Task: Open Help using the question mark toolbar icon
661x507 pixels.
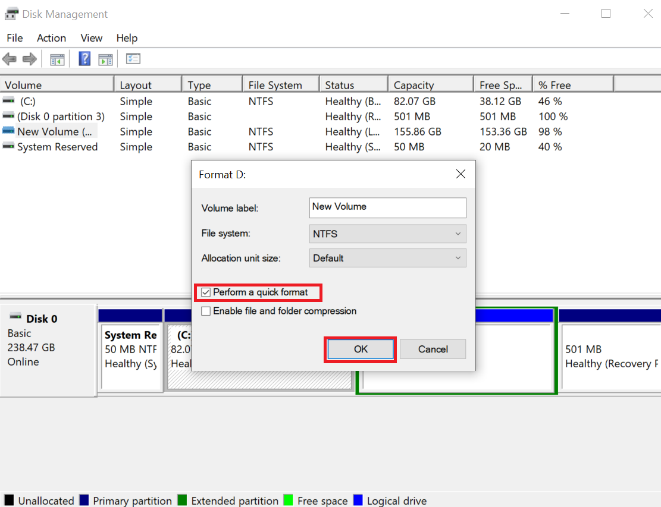Action: (84, 58)
